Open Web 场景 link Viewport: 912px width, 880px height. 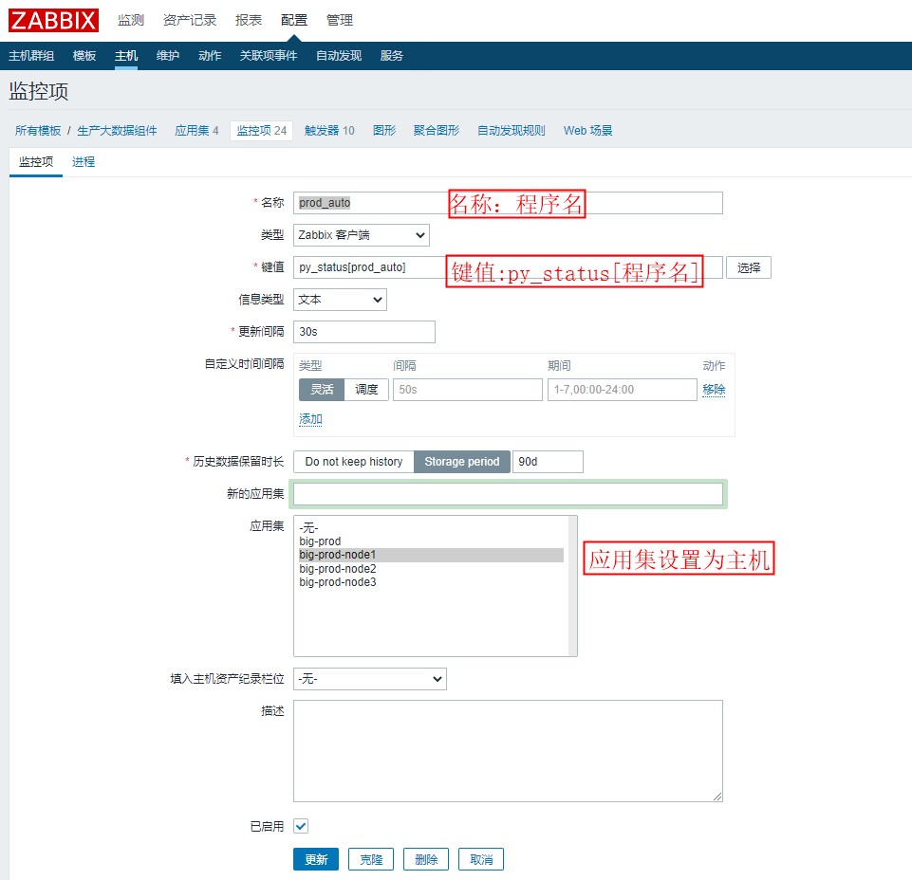(x=587, y=131)
